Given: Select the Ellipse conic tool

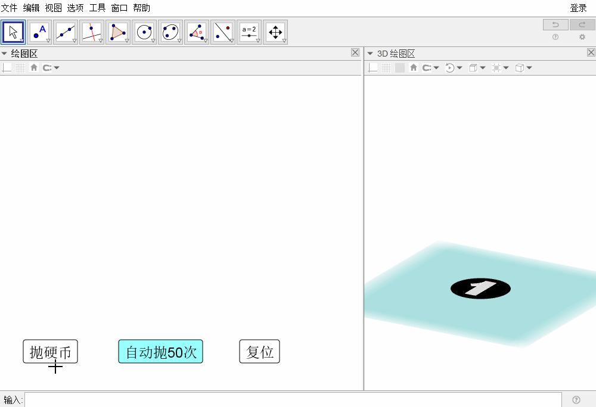Looking at the screenshot, I should [170, 32].
